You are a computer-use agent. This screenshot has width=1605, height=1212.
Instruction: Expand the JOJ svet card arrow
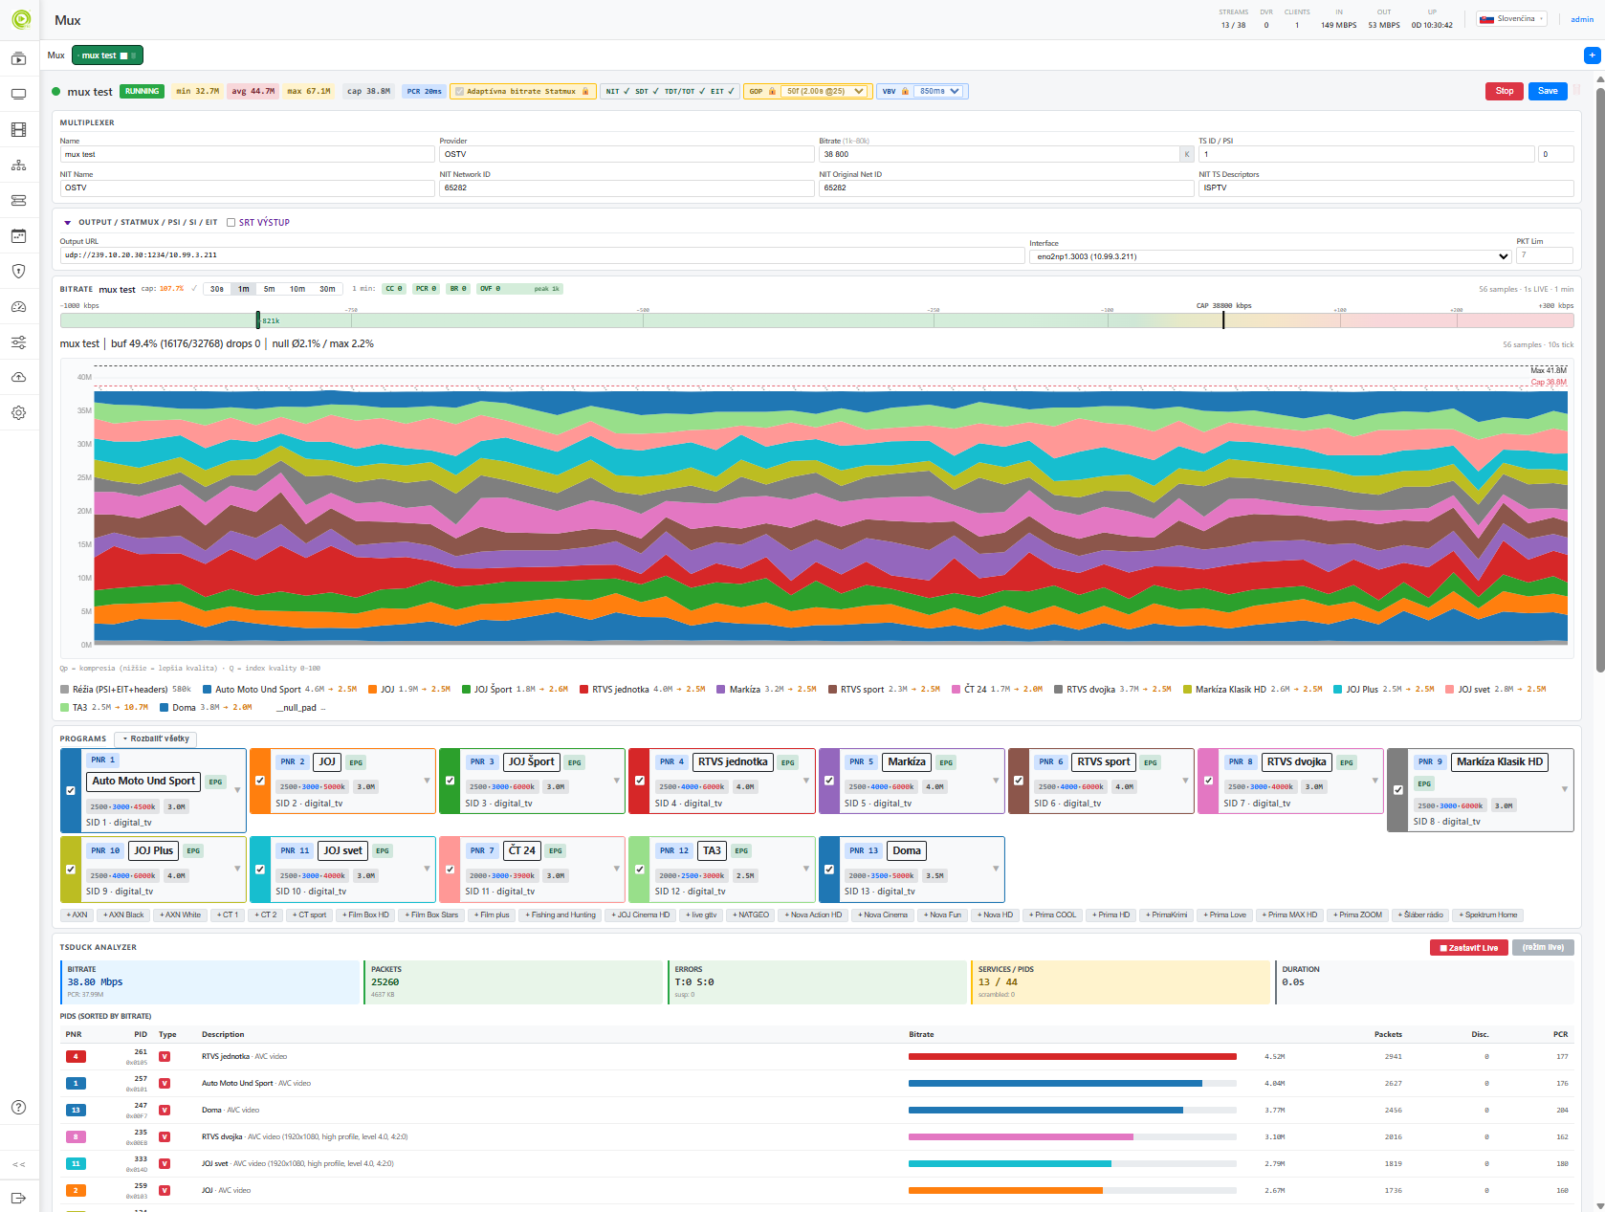click(x=428, y=870)
